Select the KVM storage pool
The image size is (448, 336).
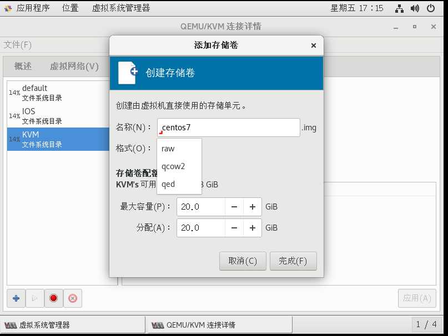click(58, 139)
